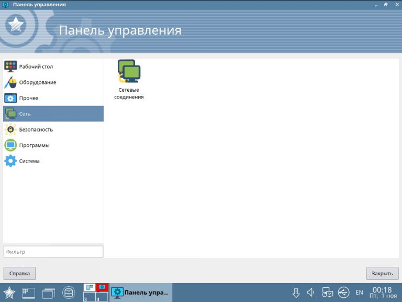The width and height of the screenshot is (402, 302).
Task: Open the star Start menu
Action: [9, 293]
